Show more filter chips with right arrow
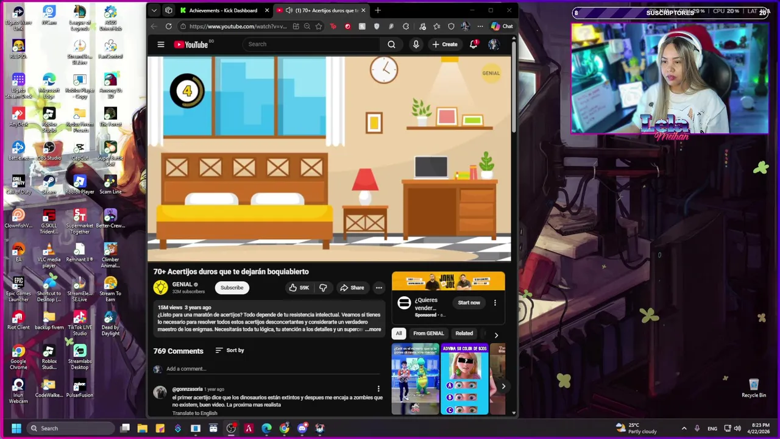The image size is (780, 439). [x=496, y=335]
